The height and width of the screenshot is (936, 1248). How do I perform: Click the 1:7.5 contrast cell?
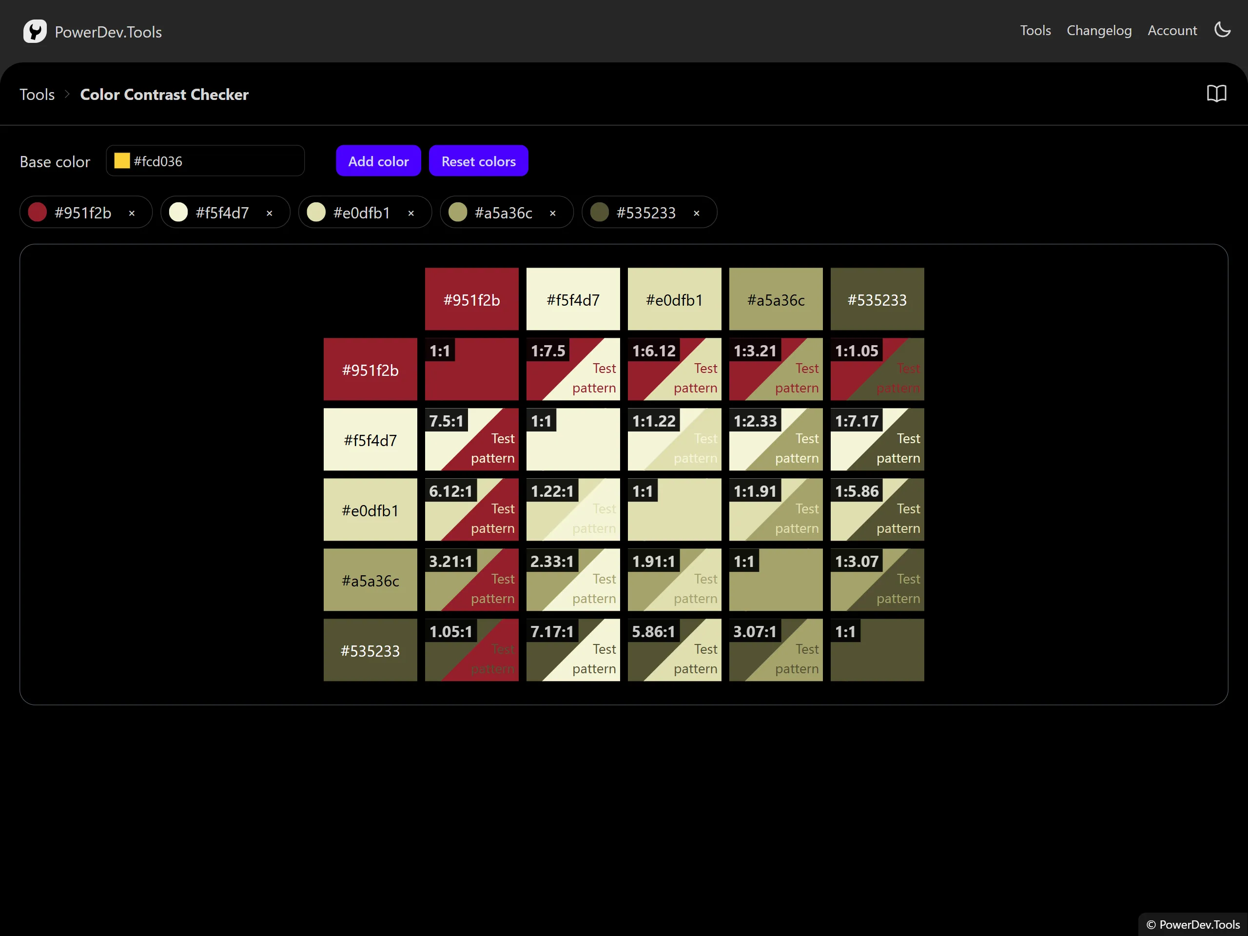tap(573, 370)
